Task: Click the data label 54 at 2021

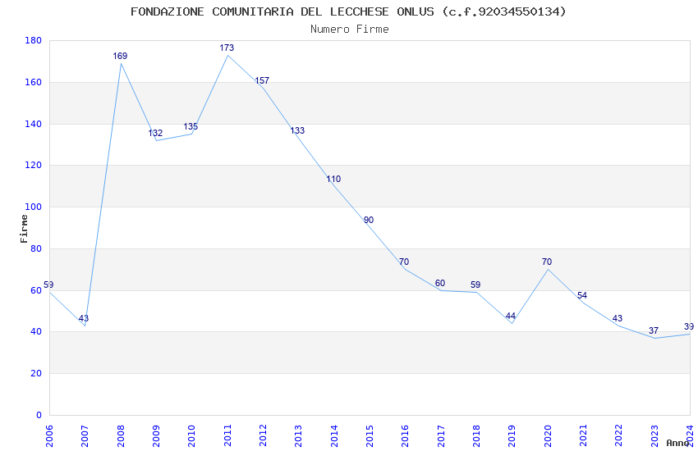Action: coord(582,295)
